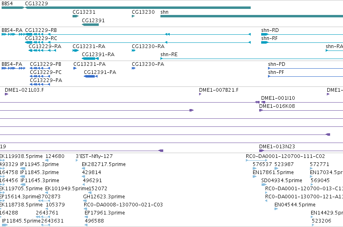The image size is (343, 227).
Task: Click the 105379 EST label
Action: click(55, 205)
